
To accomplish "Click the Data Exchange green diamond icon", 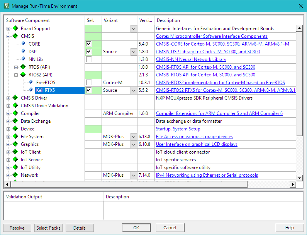I will 15,121.
